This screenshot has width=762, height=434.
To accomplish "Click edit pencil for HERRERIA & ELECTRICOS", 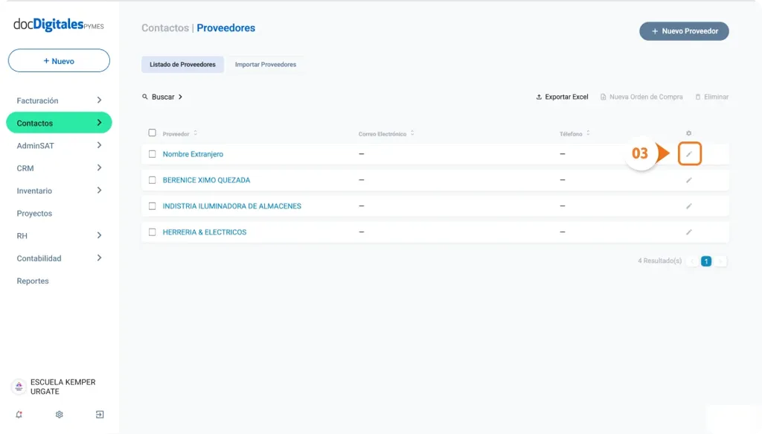I will [x=689, y=232].
